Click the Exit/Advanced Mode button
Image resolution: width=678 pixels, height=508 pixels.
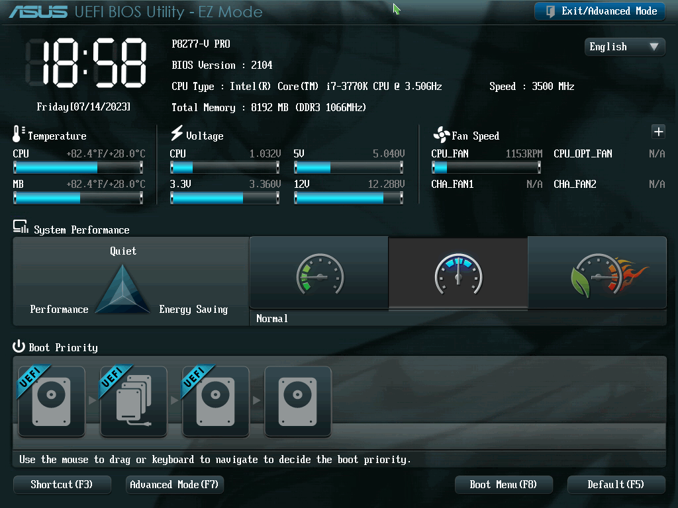point(600,11)
